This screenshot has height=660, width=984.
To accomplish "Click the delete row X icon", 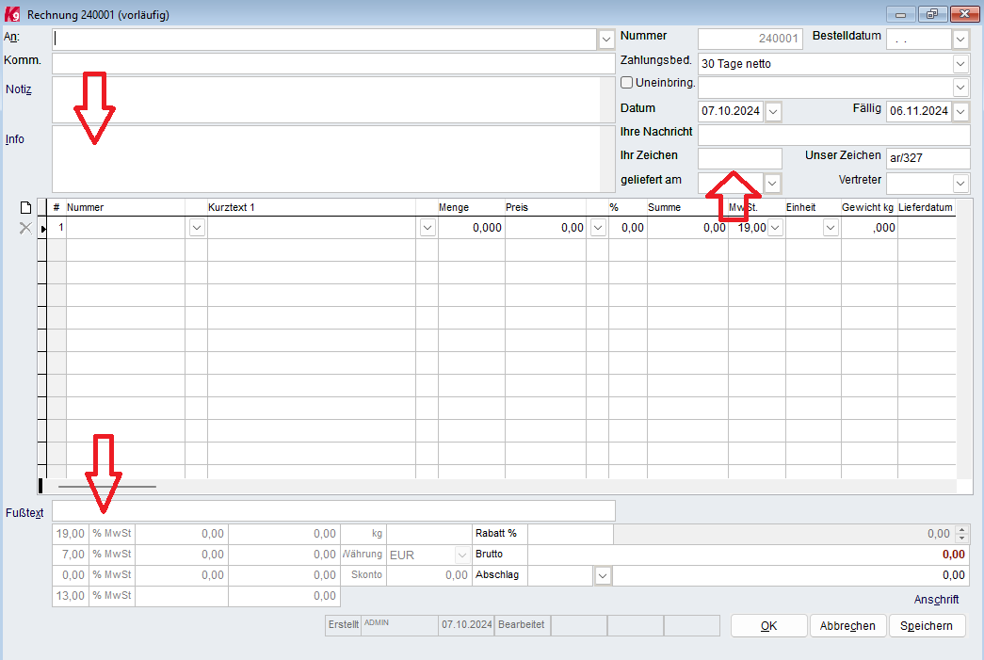I will (x=26, y=228).
